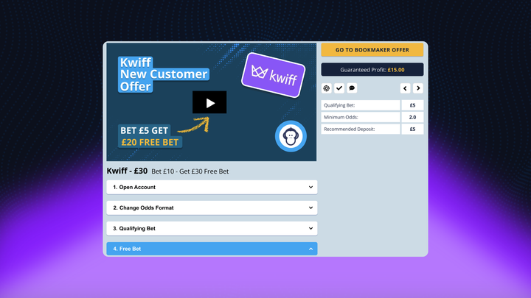Go to next offer with right arrow
Screen dimensions: 531x298
(x=418, y=88)
